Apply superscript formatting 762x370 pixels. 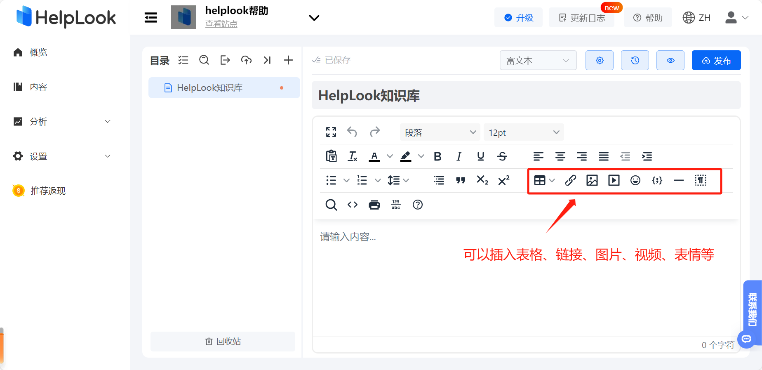click(x=504, y=180)
